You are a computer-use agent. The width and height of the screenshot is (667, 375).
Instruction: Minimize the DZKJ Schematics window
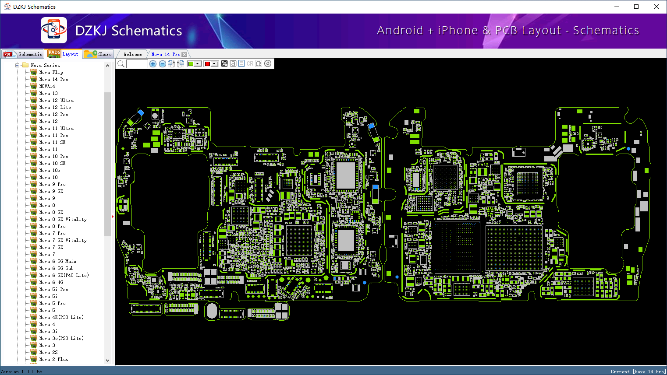[x=617, y=7]
